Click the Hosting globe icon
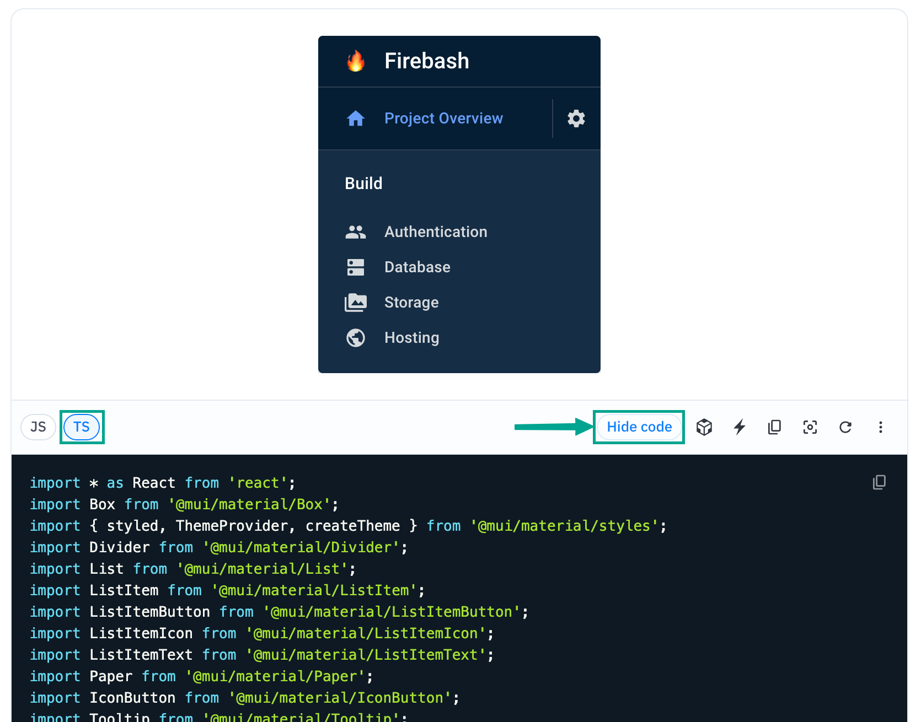The image size is (921, 722). 356,337
